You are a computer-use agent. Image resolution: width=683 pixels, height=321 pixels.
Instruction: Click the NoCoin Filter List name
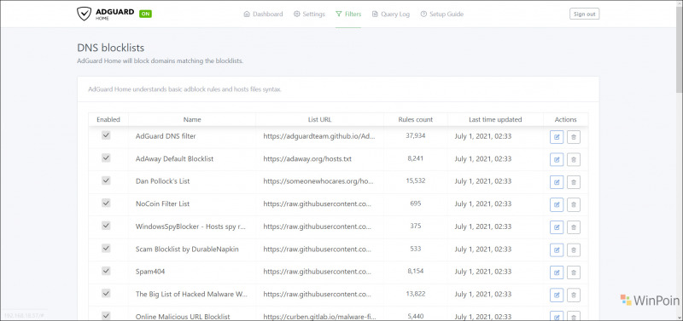click(x=162, y=203)
